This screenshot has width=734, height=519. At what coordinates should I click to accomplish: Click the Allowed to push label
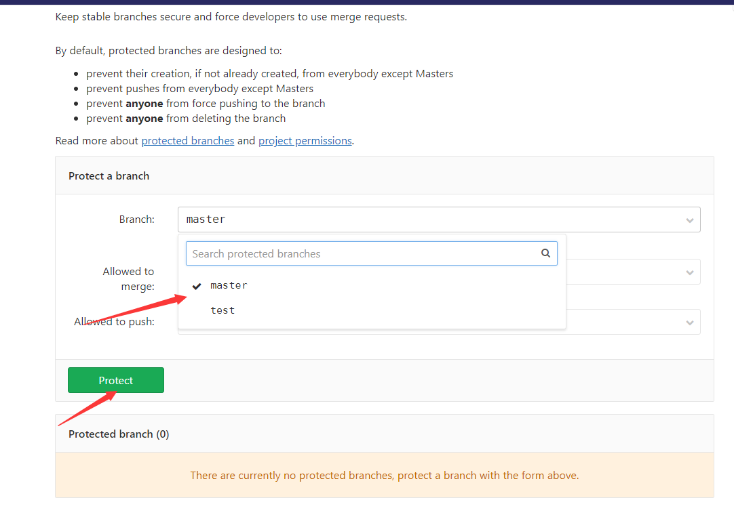point(114,322)
